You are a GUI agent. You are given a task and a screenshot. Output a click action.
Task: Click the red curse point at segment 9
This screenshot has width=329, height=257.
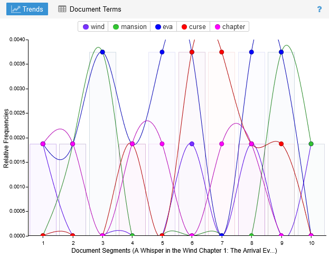pyautogui.click(x=281, y=144)
